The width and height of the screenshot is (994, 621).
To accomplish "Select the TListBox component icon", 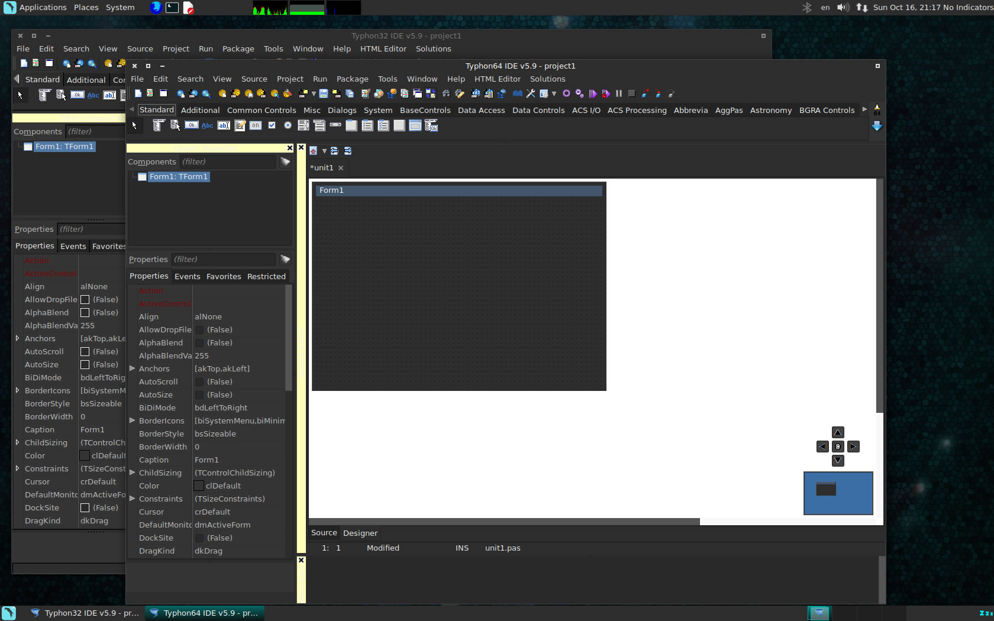I will [x=304, y=125].
